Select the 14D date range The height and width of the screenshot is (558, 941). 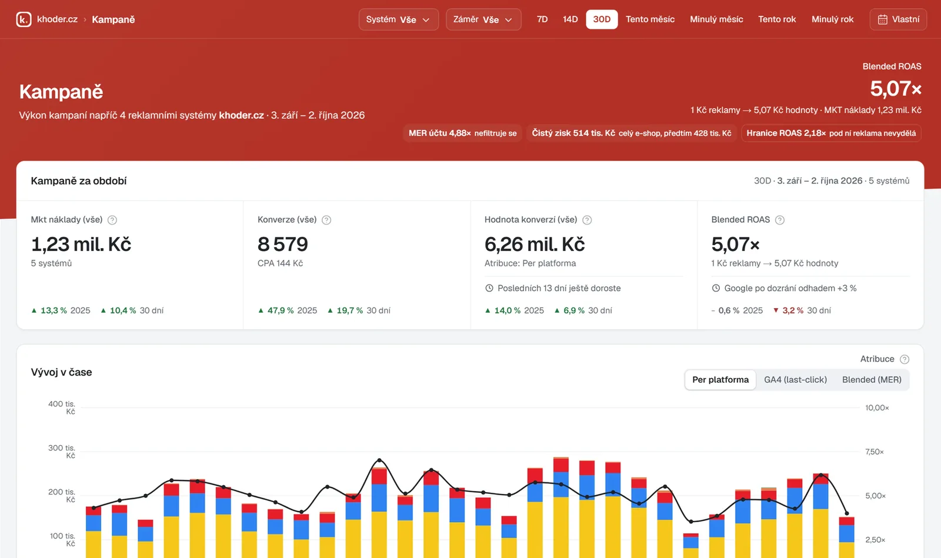coord(570,19)
